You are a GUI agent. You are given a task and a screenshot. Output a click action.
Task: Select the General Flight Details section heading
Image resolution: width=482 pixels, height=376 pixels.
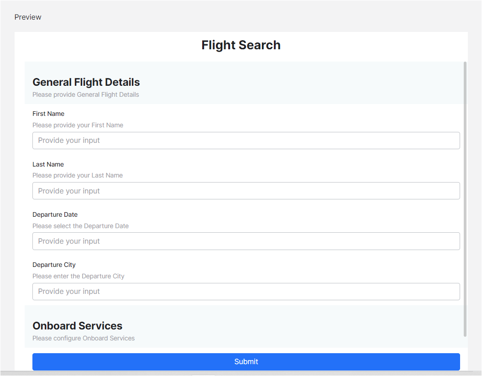[86, 82]
